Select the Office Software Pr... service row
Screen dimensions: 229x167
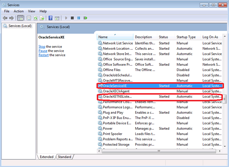tap(160, 64)
